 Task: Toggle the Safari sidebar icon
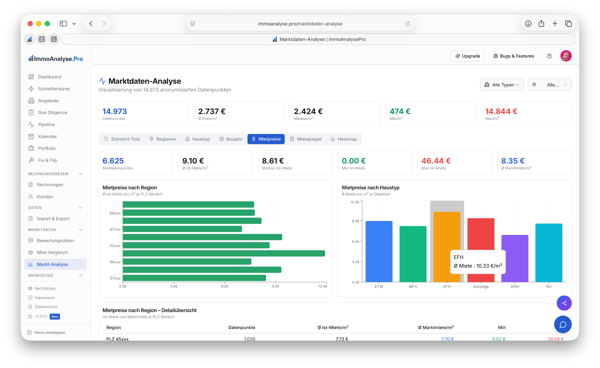click(63, 24)
